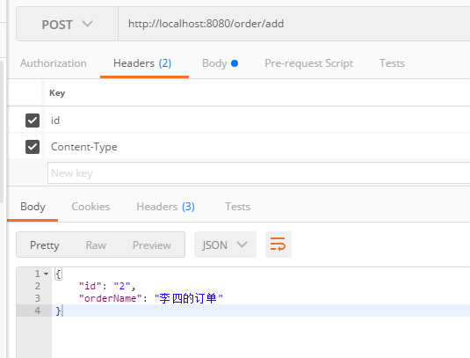The height and width of the screenshot is (358, 470).
Task: Open the JSON format dropdown
Action: coord(225,245)
